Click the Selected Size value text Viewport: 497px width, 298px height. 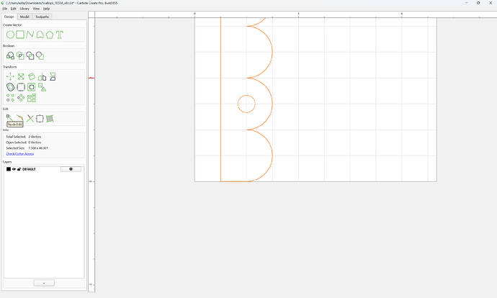(x=38, y=148)
